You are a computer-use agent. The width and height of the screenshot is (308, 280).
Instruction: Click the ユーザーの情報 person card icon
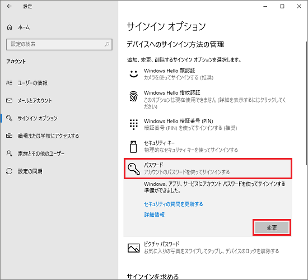(x=9, y=83)
